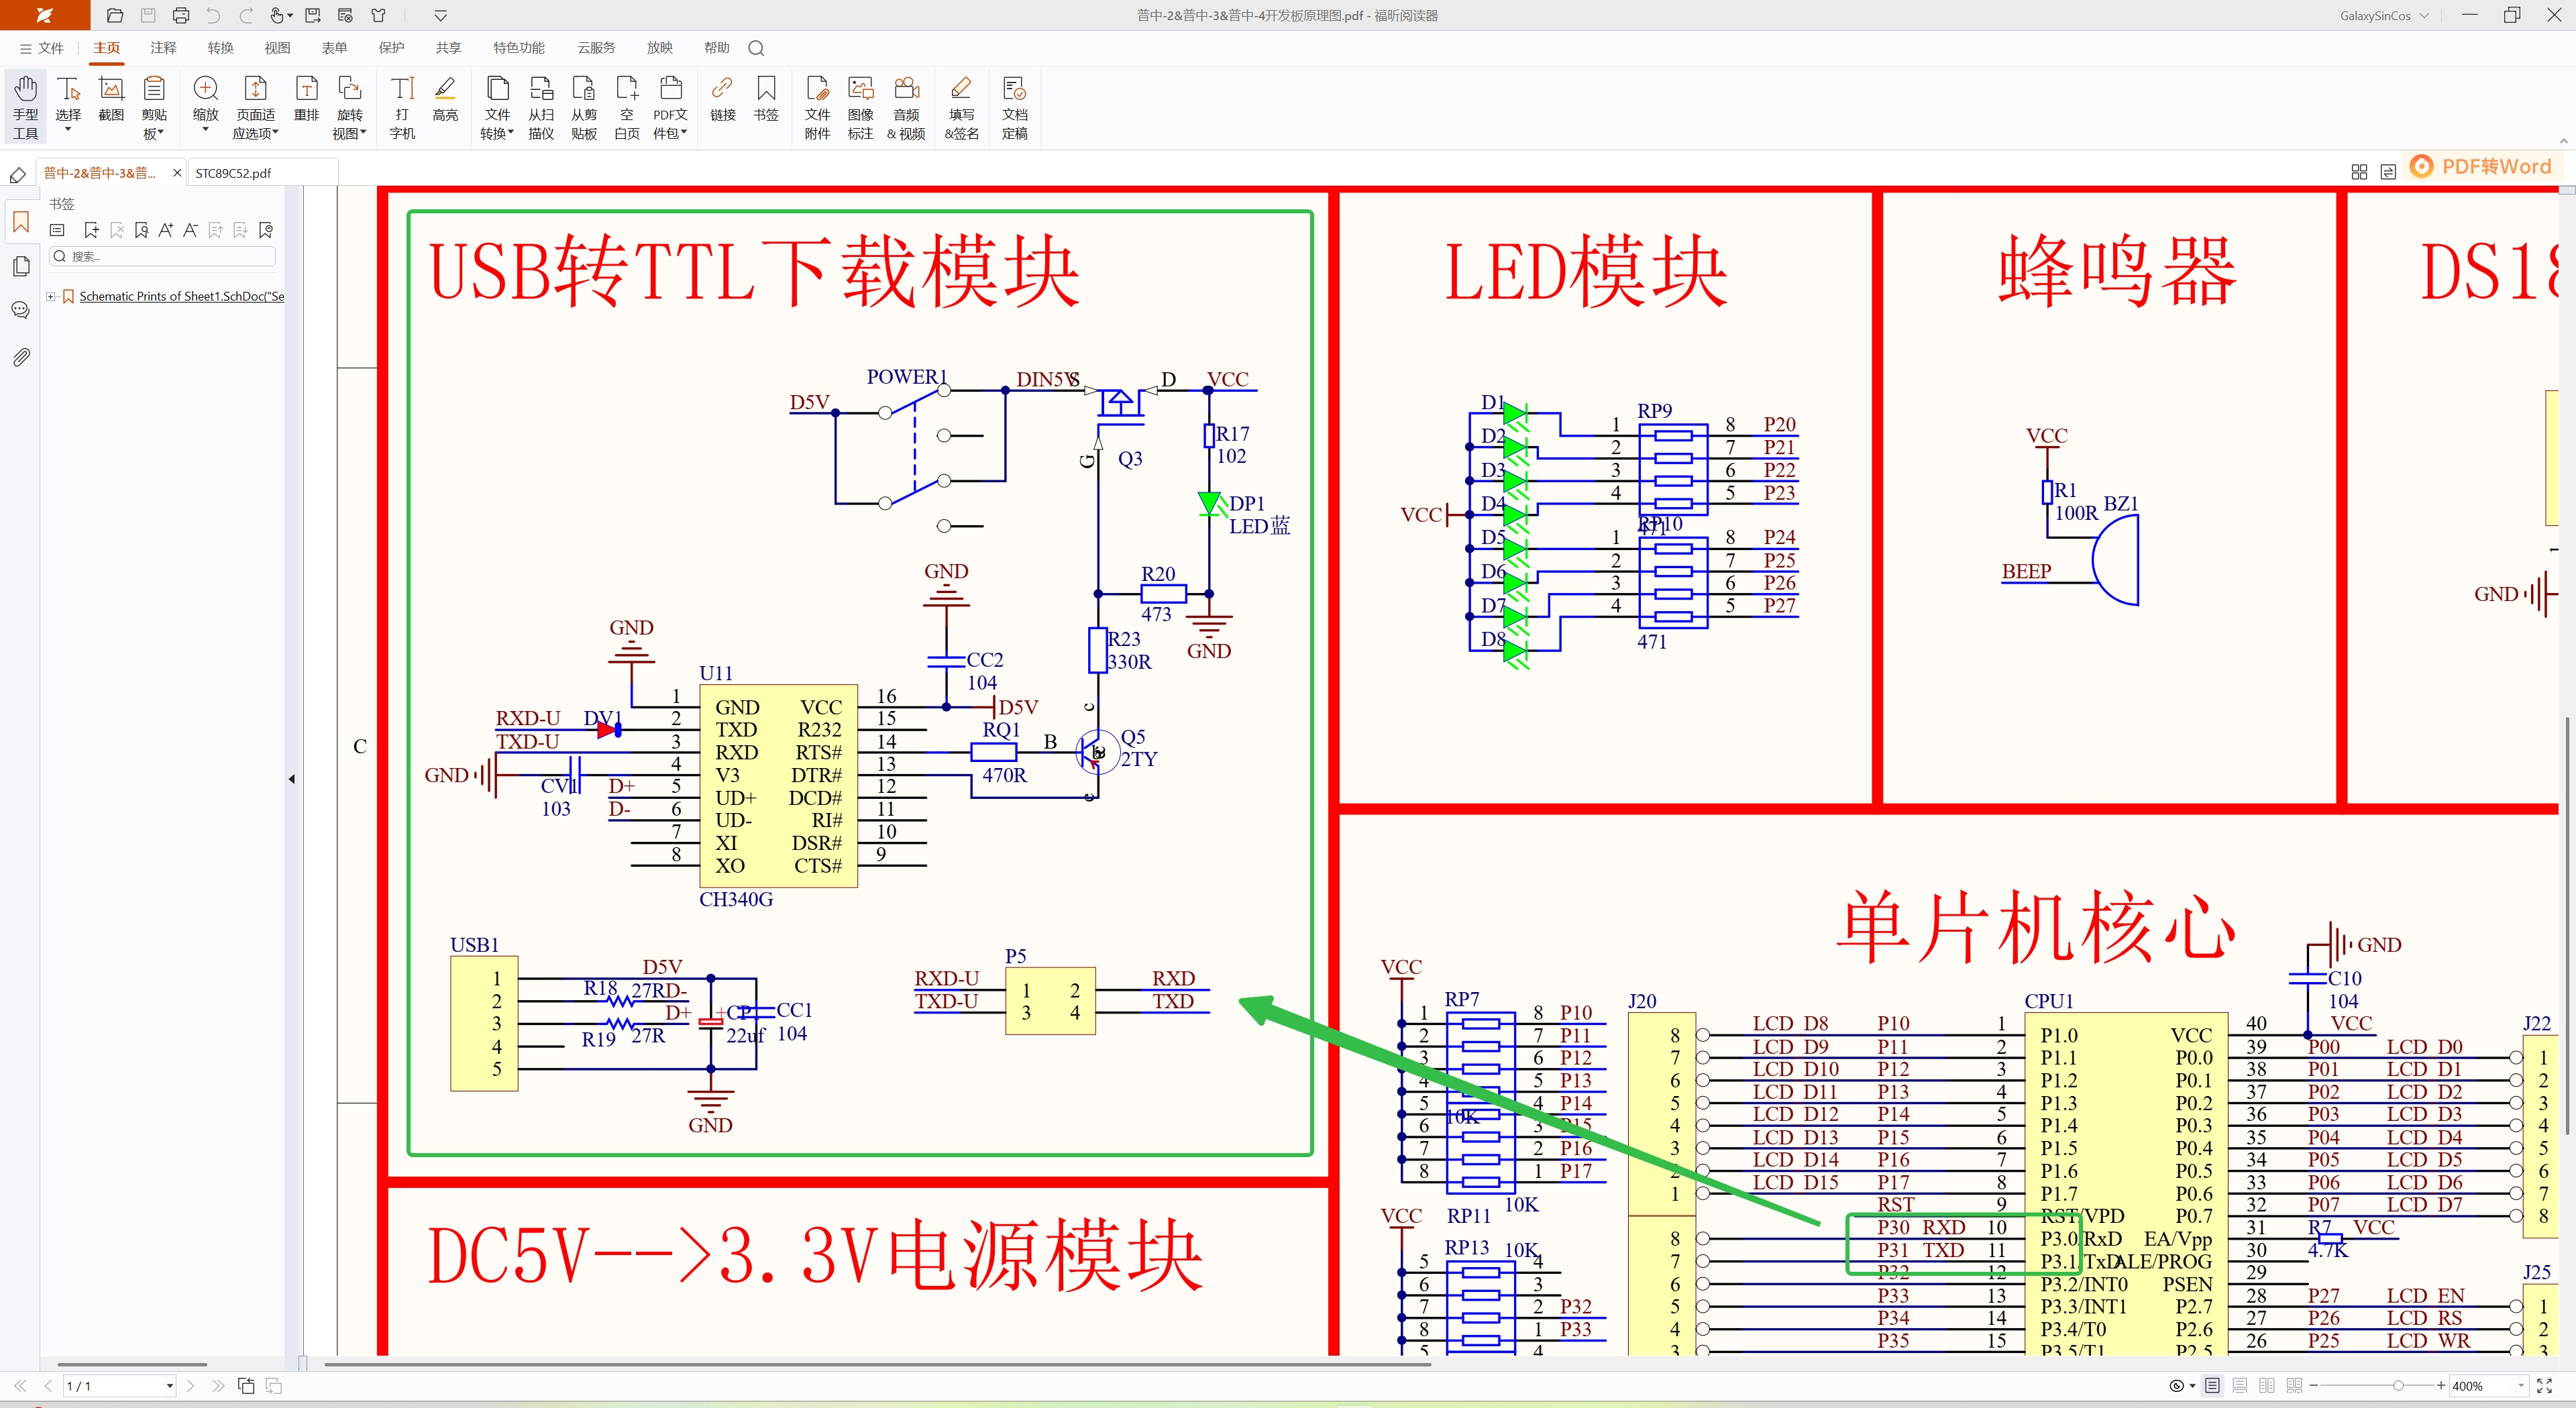
Task: Click the add new bookmark icon
Action: tap(92, 230)
